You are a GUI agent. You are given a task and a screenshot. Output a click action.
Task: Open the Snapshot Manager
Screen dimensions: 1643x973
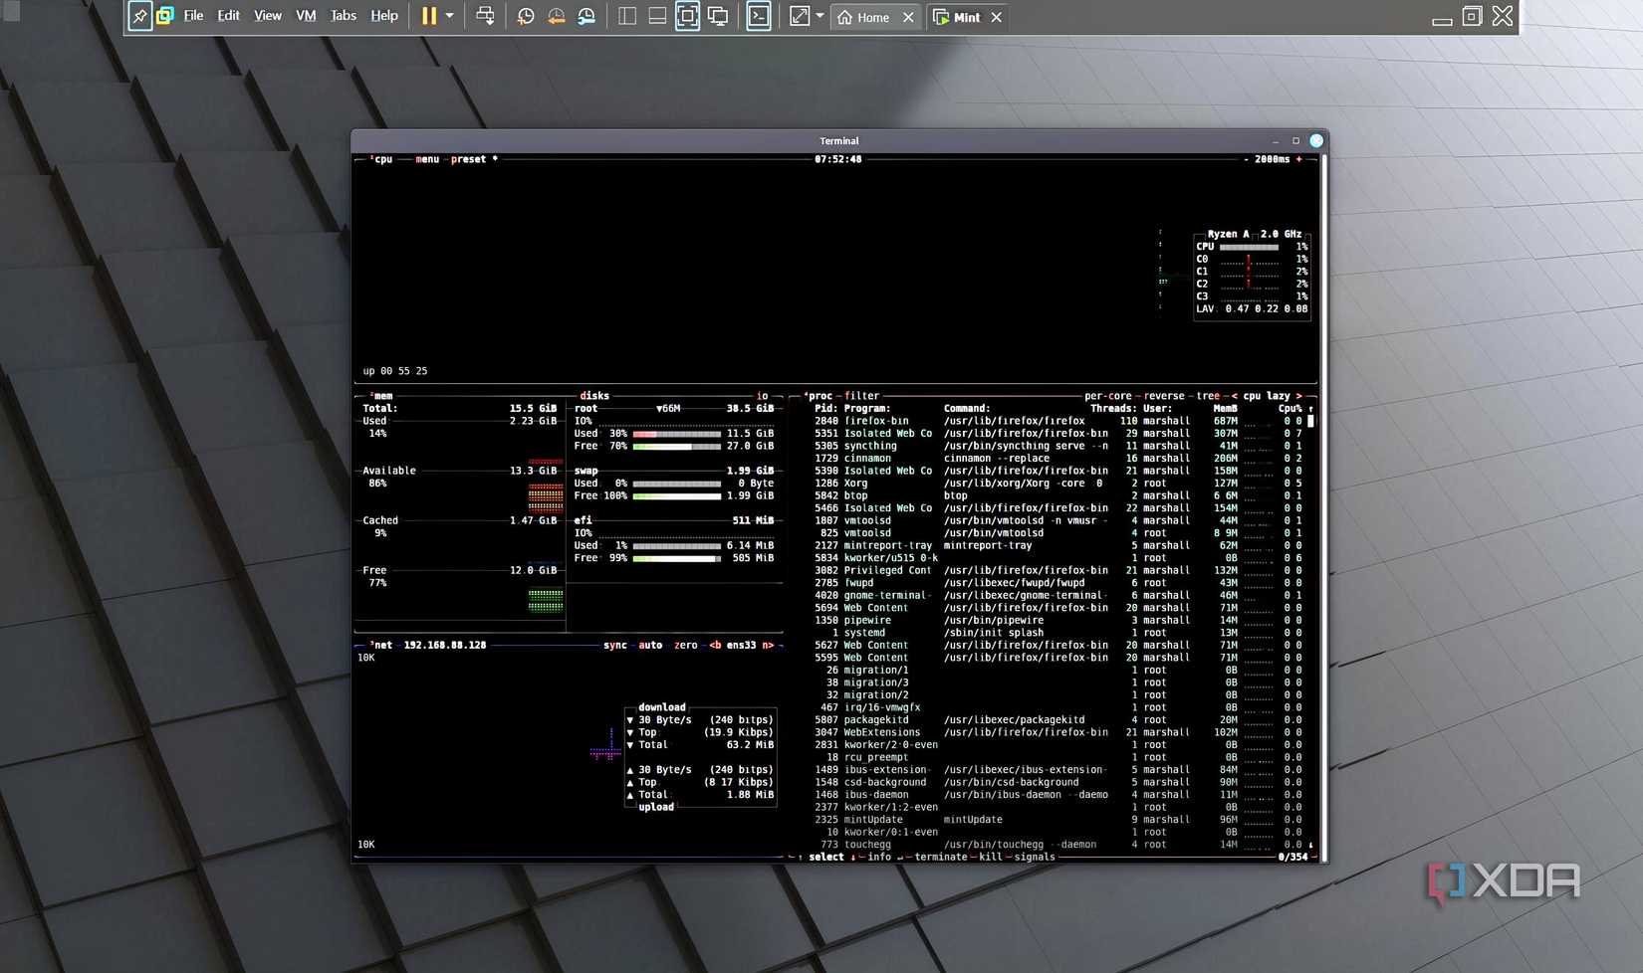click(x=587, y=16)
